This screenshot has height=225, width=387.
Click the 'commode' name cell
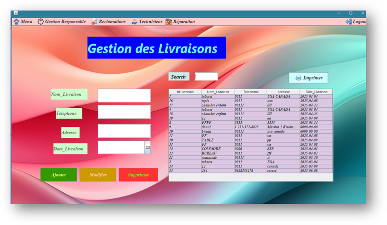point(218,157)
